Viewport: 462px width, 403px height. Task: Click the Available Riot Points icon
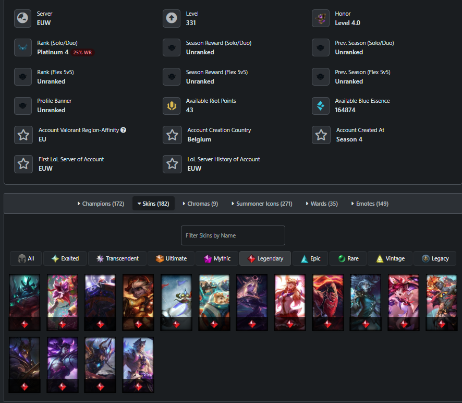click(x=172, y=105)
